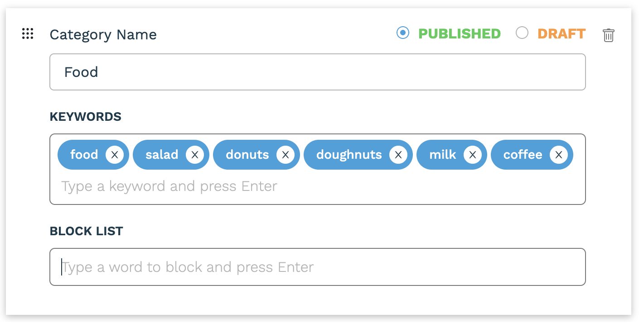Click the green PUBLISHED label
The width and height of the screenshot is (639, 323).
[460, 34]
